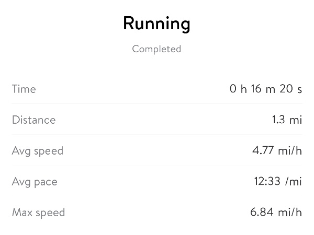314x235 pixels.
Task: Click the divider line below Time row
Action: point(157,104)
